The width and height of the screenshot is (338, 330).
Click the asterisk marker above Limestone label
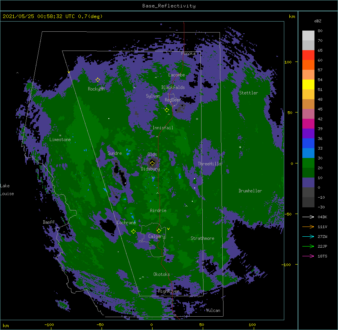pos(60,136)
